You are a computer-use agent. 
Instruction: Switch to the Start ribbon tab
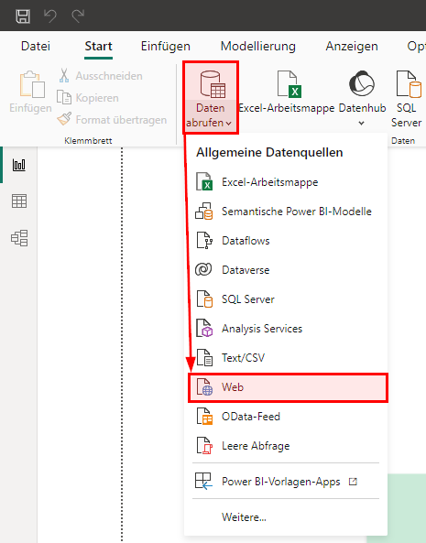98,46
